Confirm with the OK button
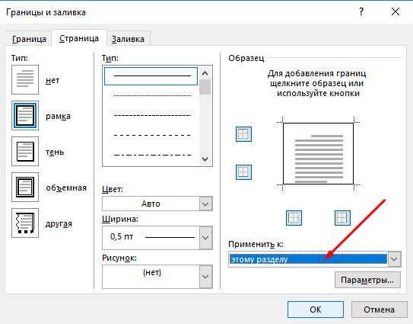Viewport: 413px width, 324px height. 316,310
